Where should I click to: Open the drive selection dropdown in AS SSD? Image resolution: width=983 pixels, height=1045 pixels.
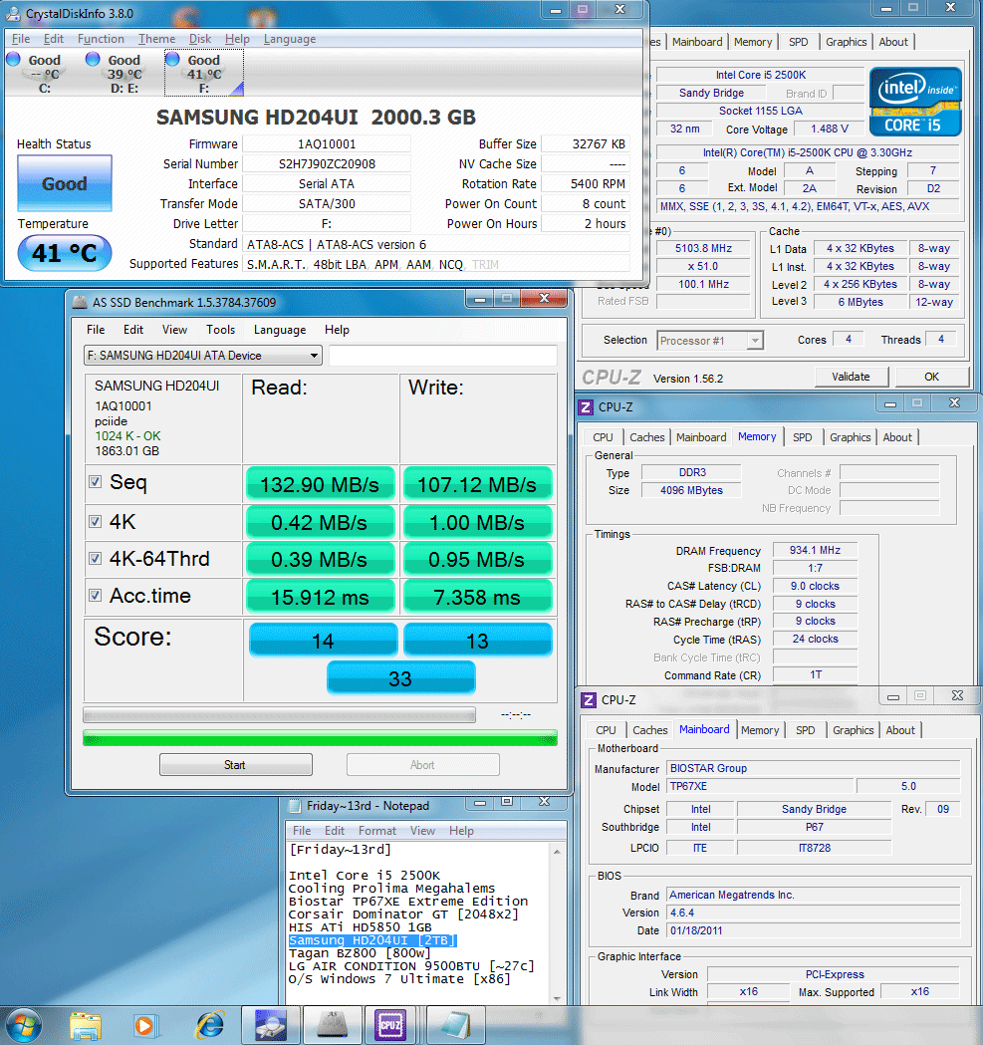[x=202, y=356]
